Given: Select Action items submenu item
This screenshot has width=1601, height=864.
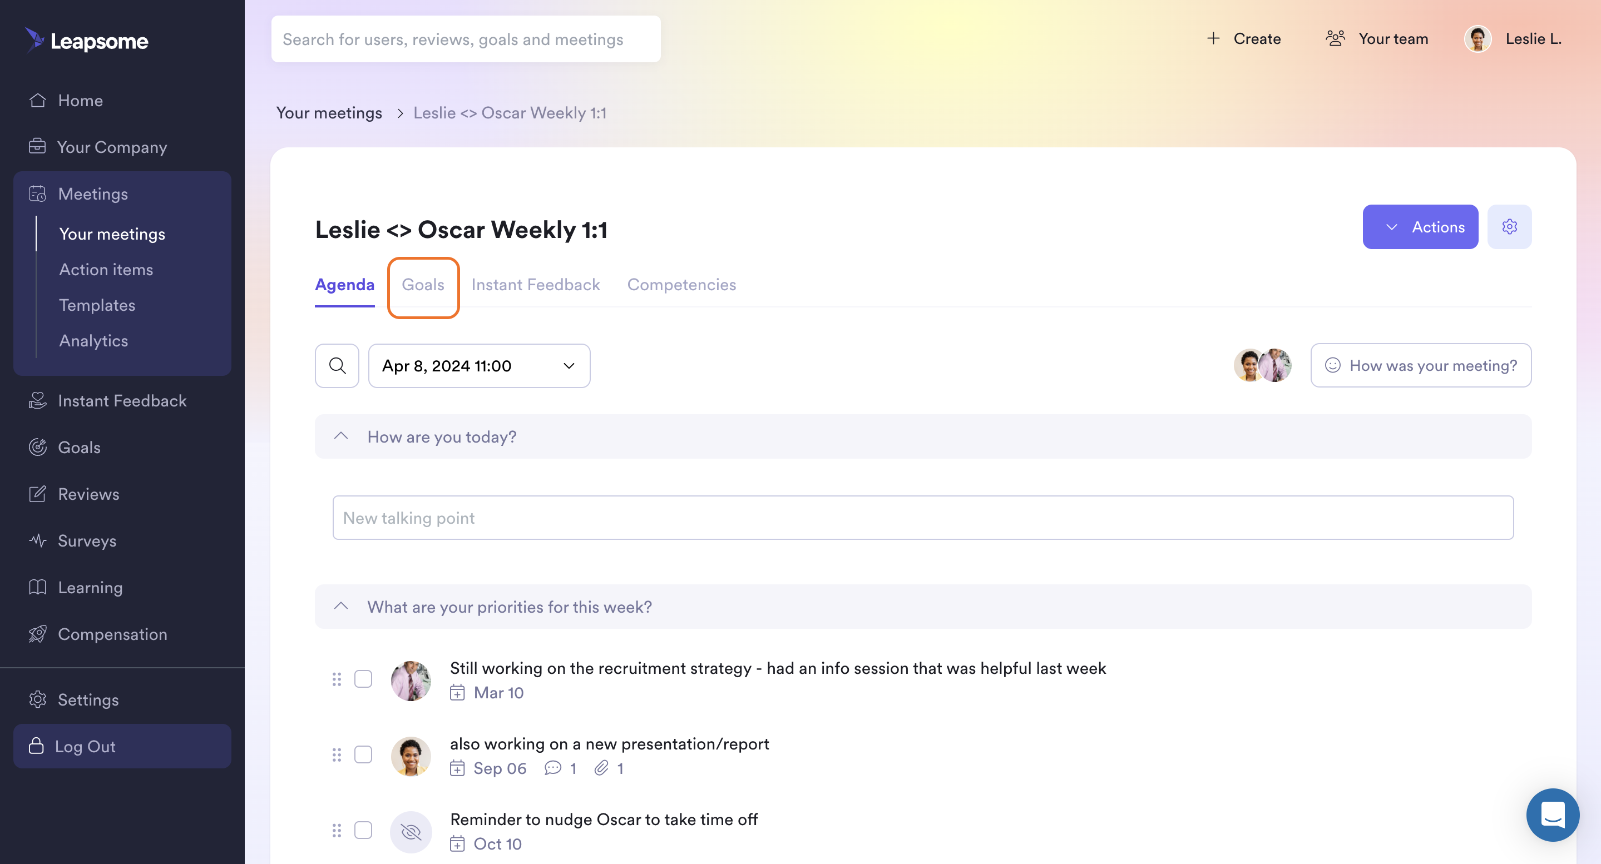Looking at the screenshot, I should point(106,270).
